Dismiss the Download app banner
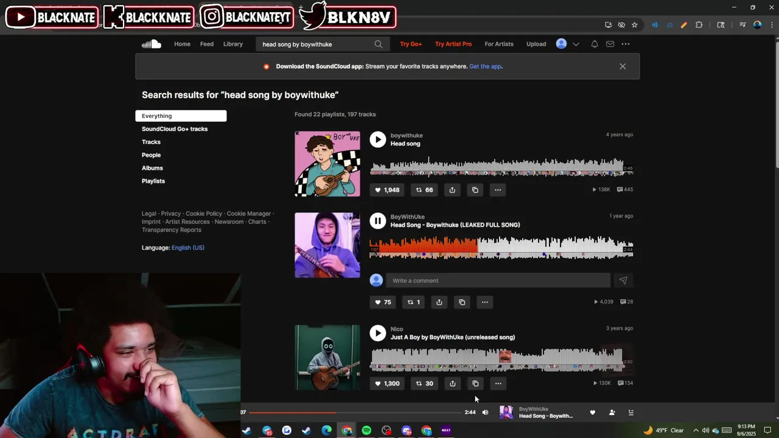 tap(623, 66)
